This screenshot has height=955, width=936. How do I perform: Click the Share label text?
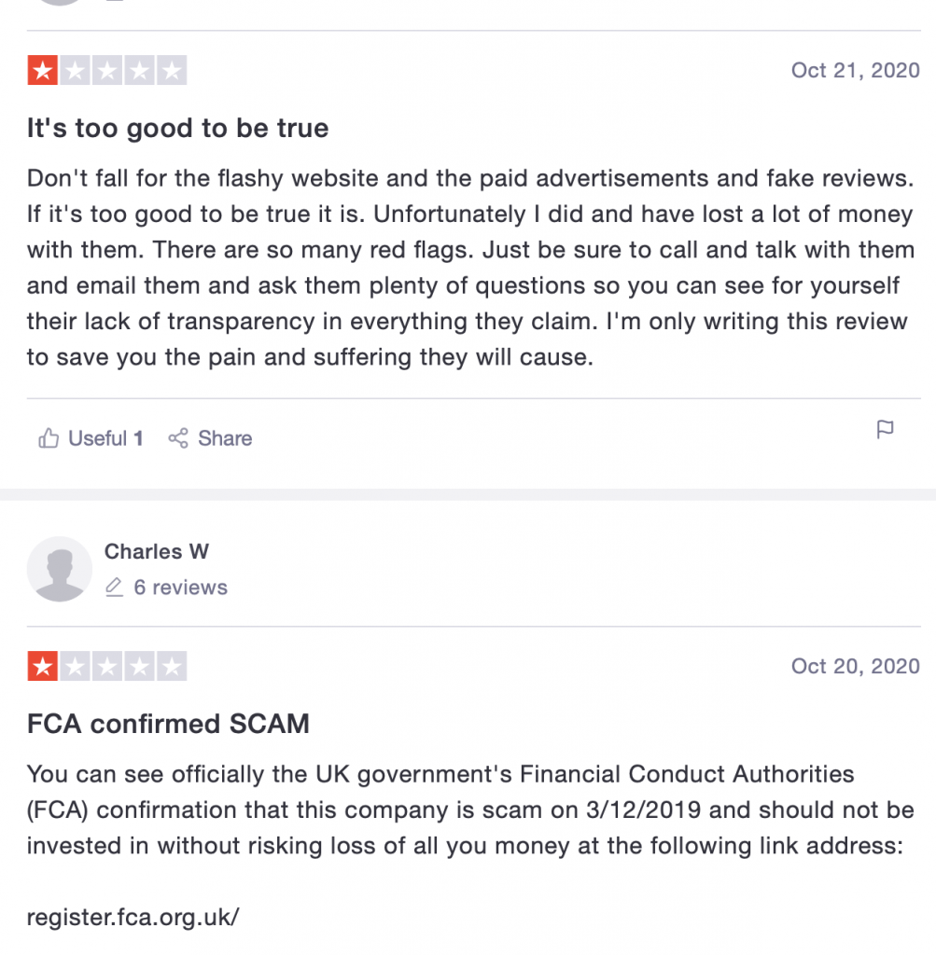[x=225, y=438]
